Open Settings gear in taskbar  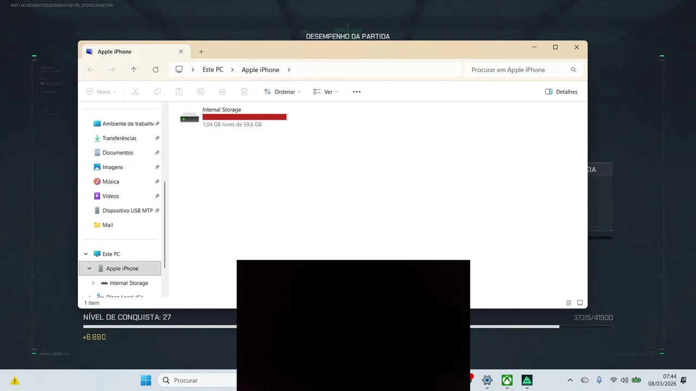(487, 380)
